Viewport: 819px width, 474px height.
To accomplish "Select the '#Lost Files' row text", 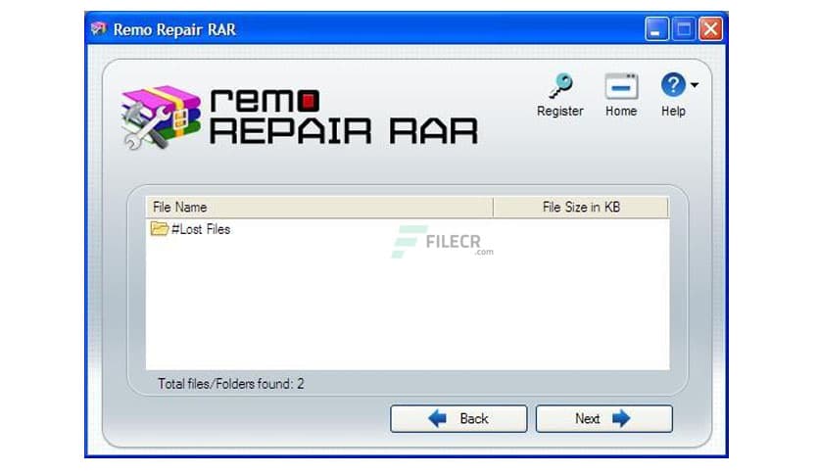I will [201, 229].
